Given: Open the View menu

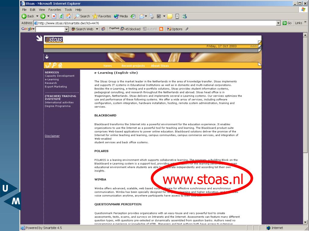Looking at the screenshot, I should pyautogui.click(x=42, y=10).
